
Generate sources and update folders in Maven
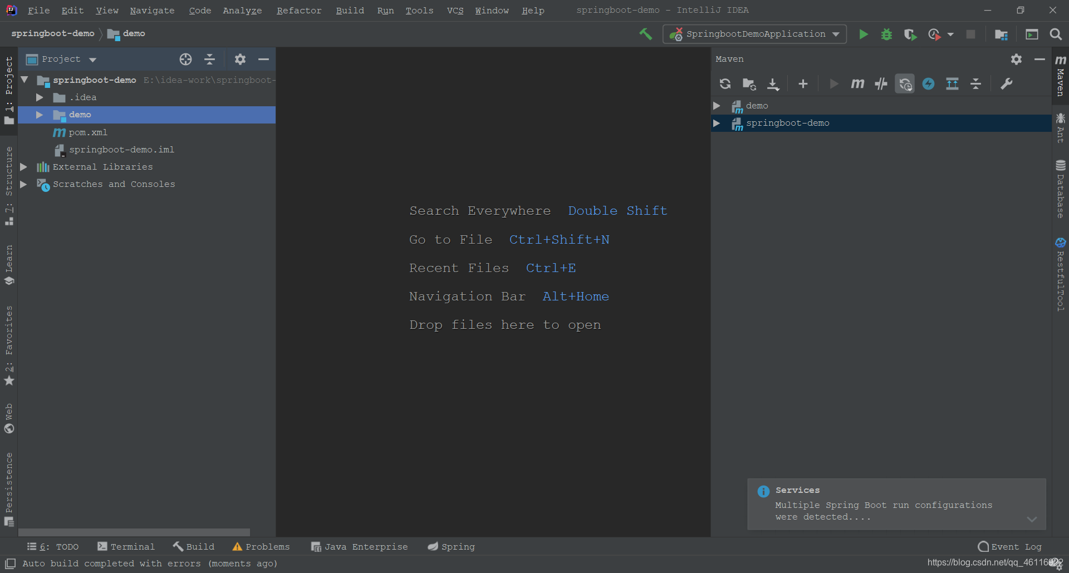point(749,83)
